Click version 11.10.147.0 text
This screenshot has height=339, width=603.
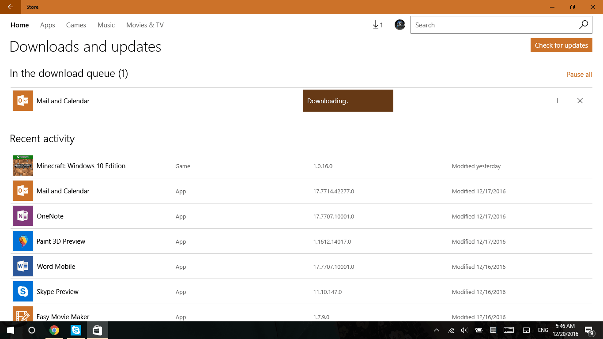tap(328, 292)
